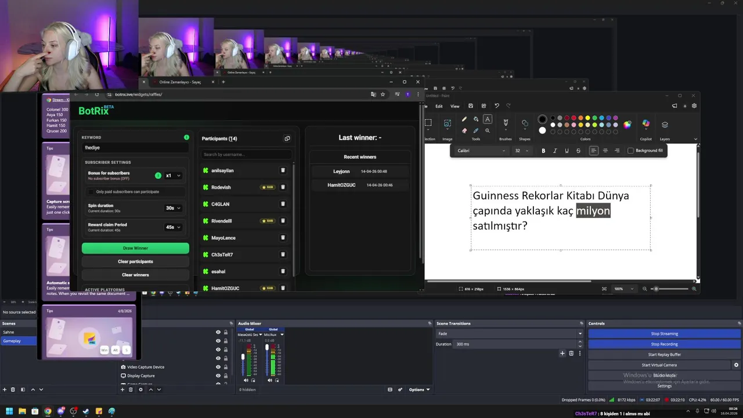Select the Gameplay scene in OBS
This screenshot has width=743, height=418.
pos(19,341)
